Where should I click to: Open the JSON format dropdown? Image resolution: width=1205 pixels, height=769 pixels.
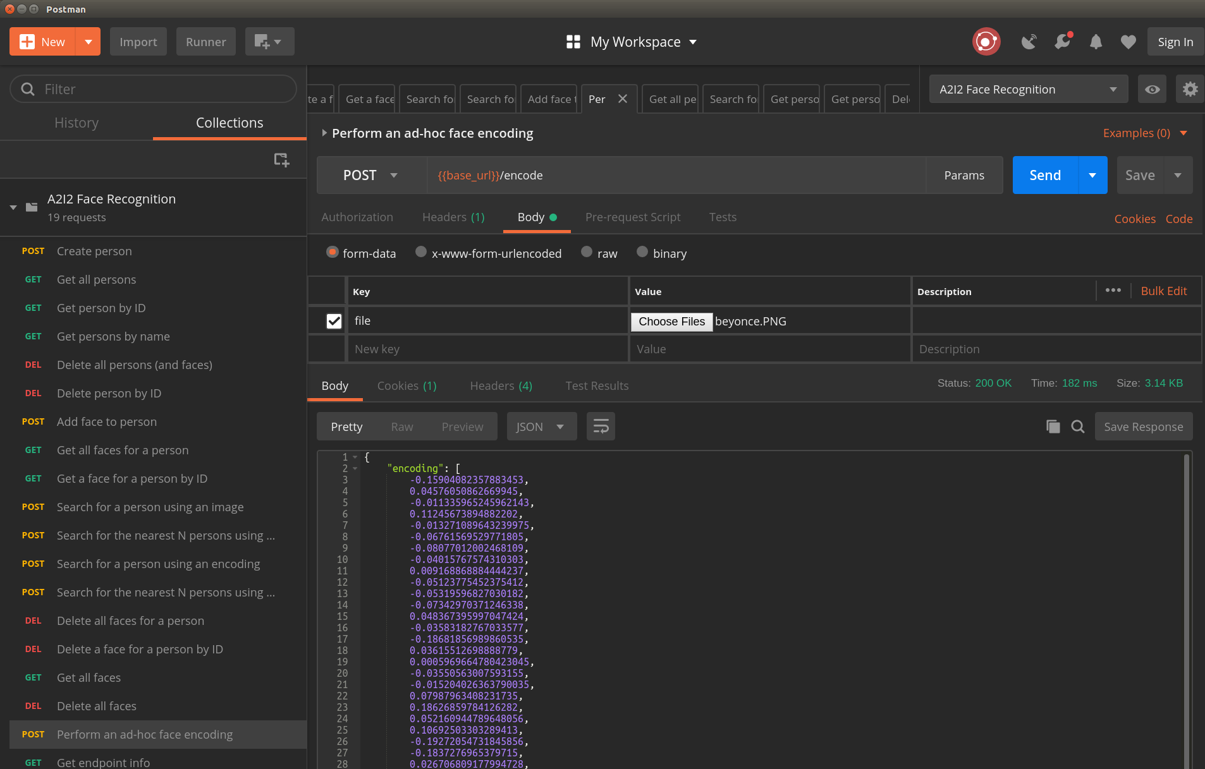point(541,427)
